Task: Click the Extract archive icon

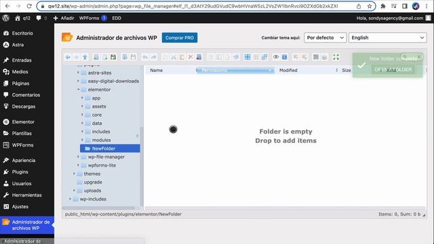Action: pos(296,57)
